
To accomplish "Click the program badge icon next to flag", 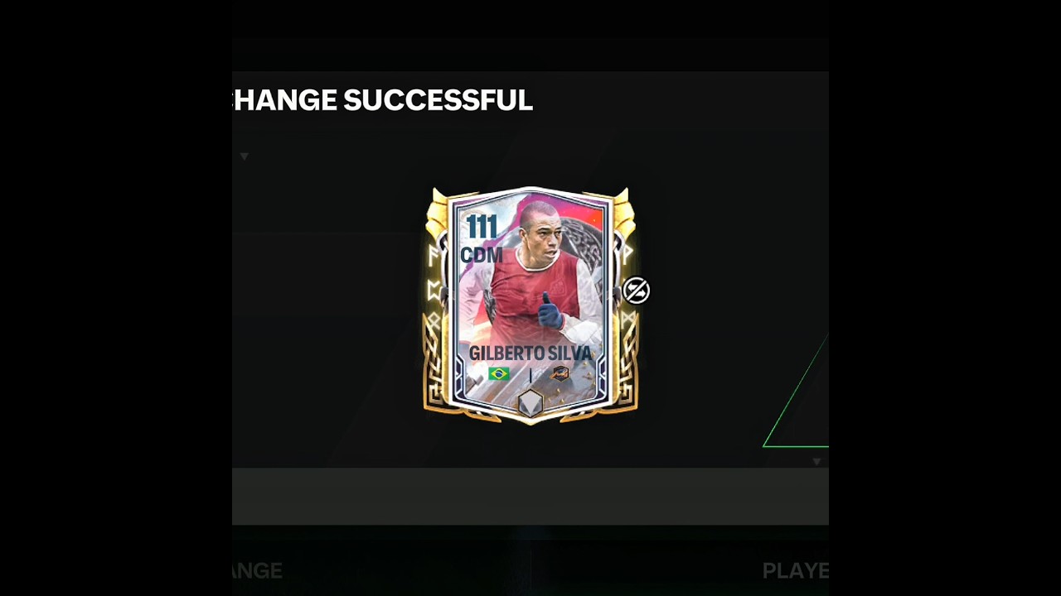I will click(560, 373).
